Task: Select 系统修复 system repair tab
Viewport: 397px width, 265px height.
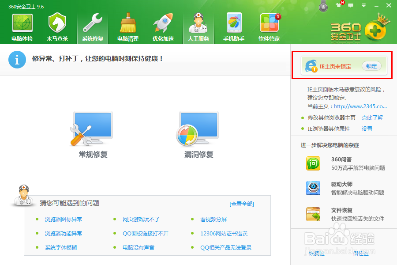Action: 93,27
